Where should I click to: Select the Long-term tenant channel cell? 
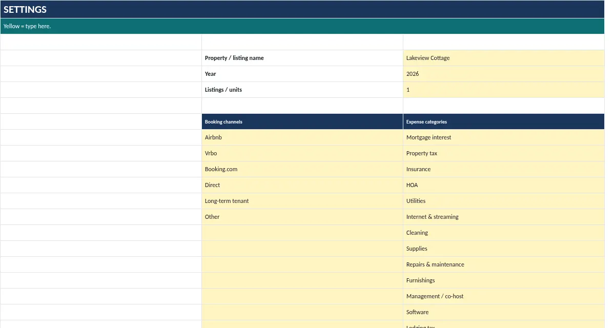click(302, 201)
